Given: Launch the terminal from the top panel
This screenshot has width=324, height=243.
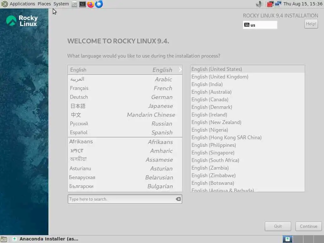Looking at the screenshot, I should coord(83,4).
